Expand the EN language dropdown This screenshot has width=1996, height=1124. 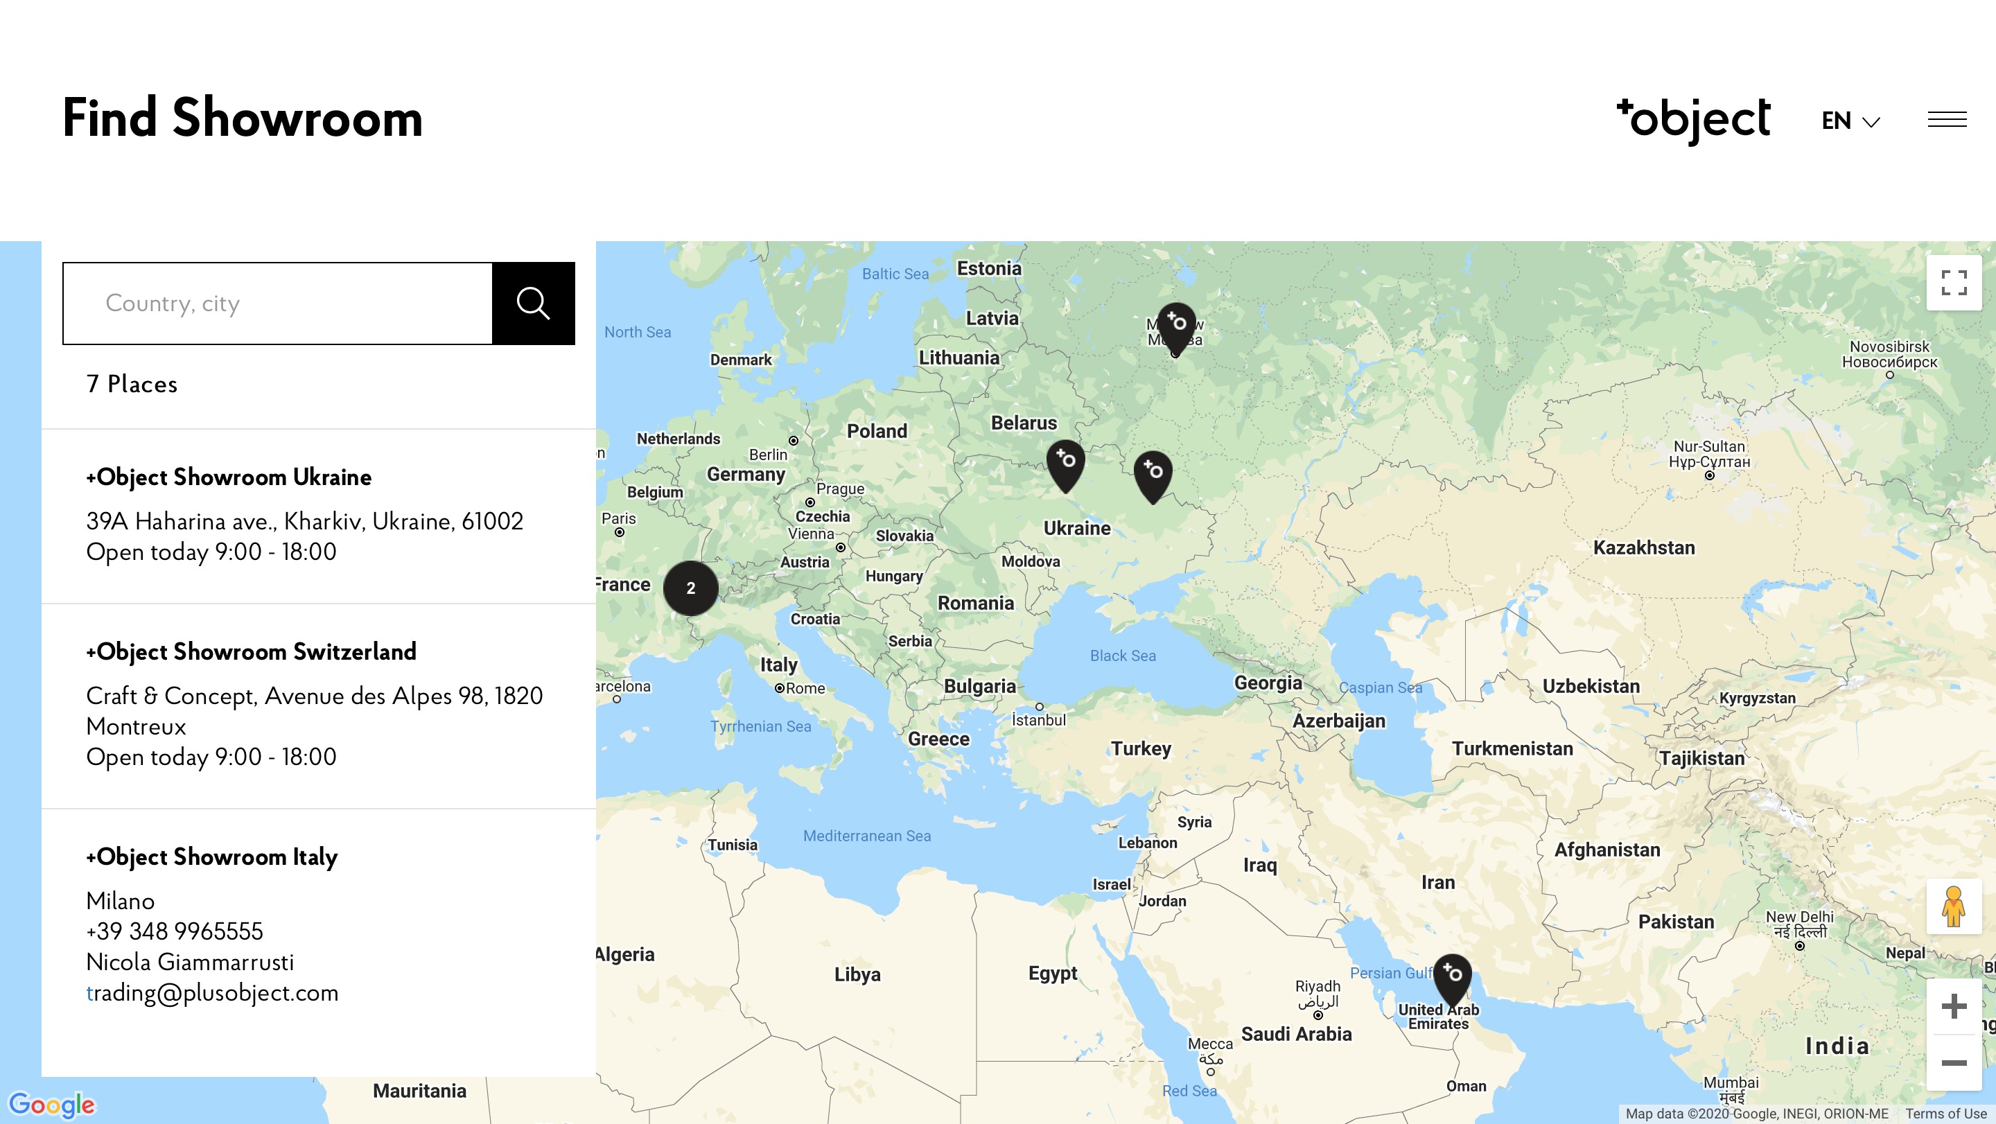coord(1850,121)
